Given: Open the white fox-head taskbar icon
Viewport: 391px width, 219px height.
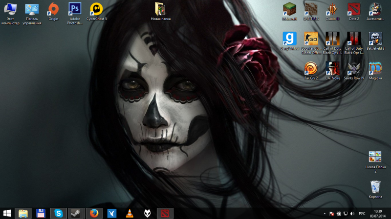Looking at the screenshot, I should [x=148, y=213].
